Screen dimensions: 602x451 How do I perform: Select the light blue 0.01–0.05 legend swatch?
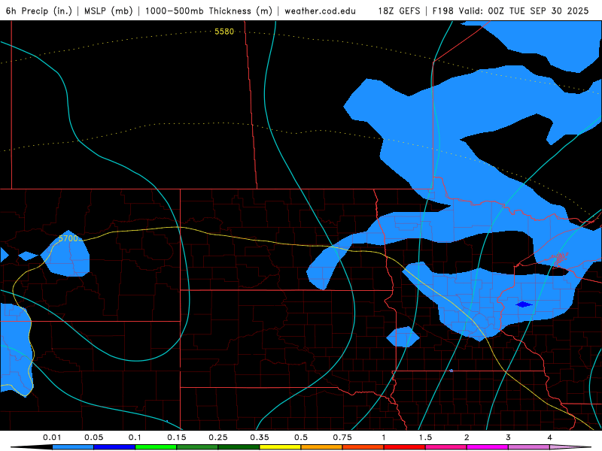click(x=73, y=447)
